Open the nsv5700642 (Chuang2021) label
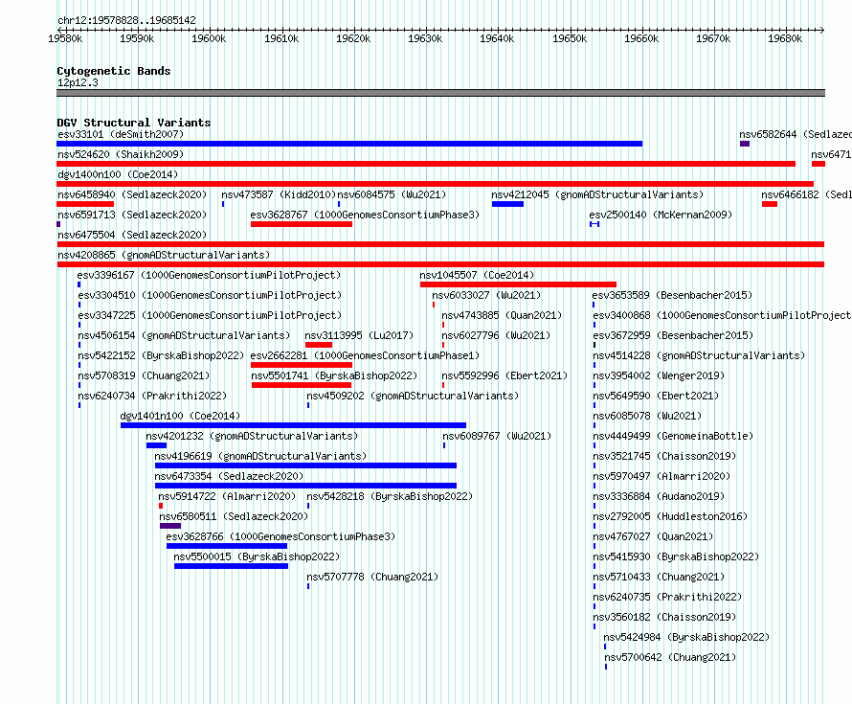This screenshot has height=704, width=852. [x=670, y=657]
